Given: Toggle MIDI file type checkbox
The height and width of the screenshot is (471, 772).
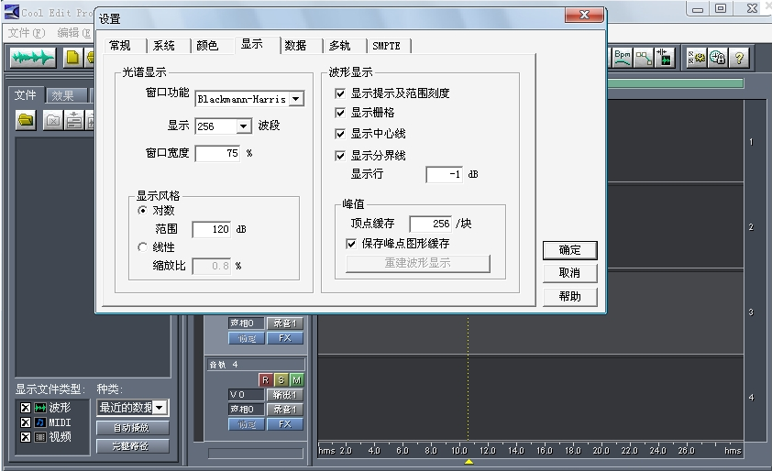Looking at the screenshot, I should tap(26, 422).
